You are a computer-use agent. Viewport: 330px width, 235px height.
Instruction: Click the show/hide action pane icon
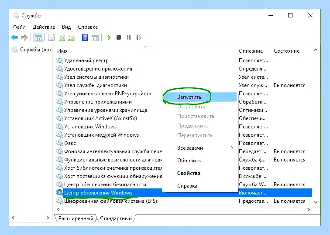coord(95,38)
